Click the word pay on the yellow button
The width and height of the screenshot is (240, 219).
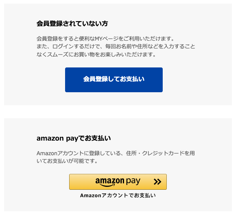click(x=133, y=181)
